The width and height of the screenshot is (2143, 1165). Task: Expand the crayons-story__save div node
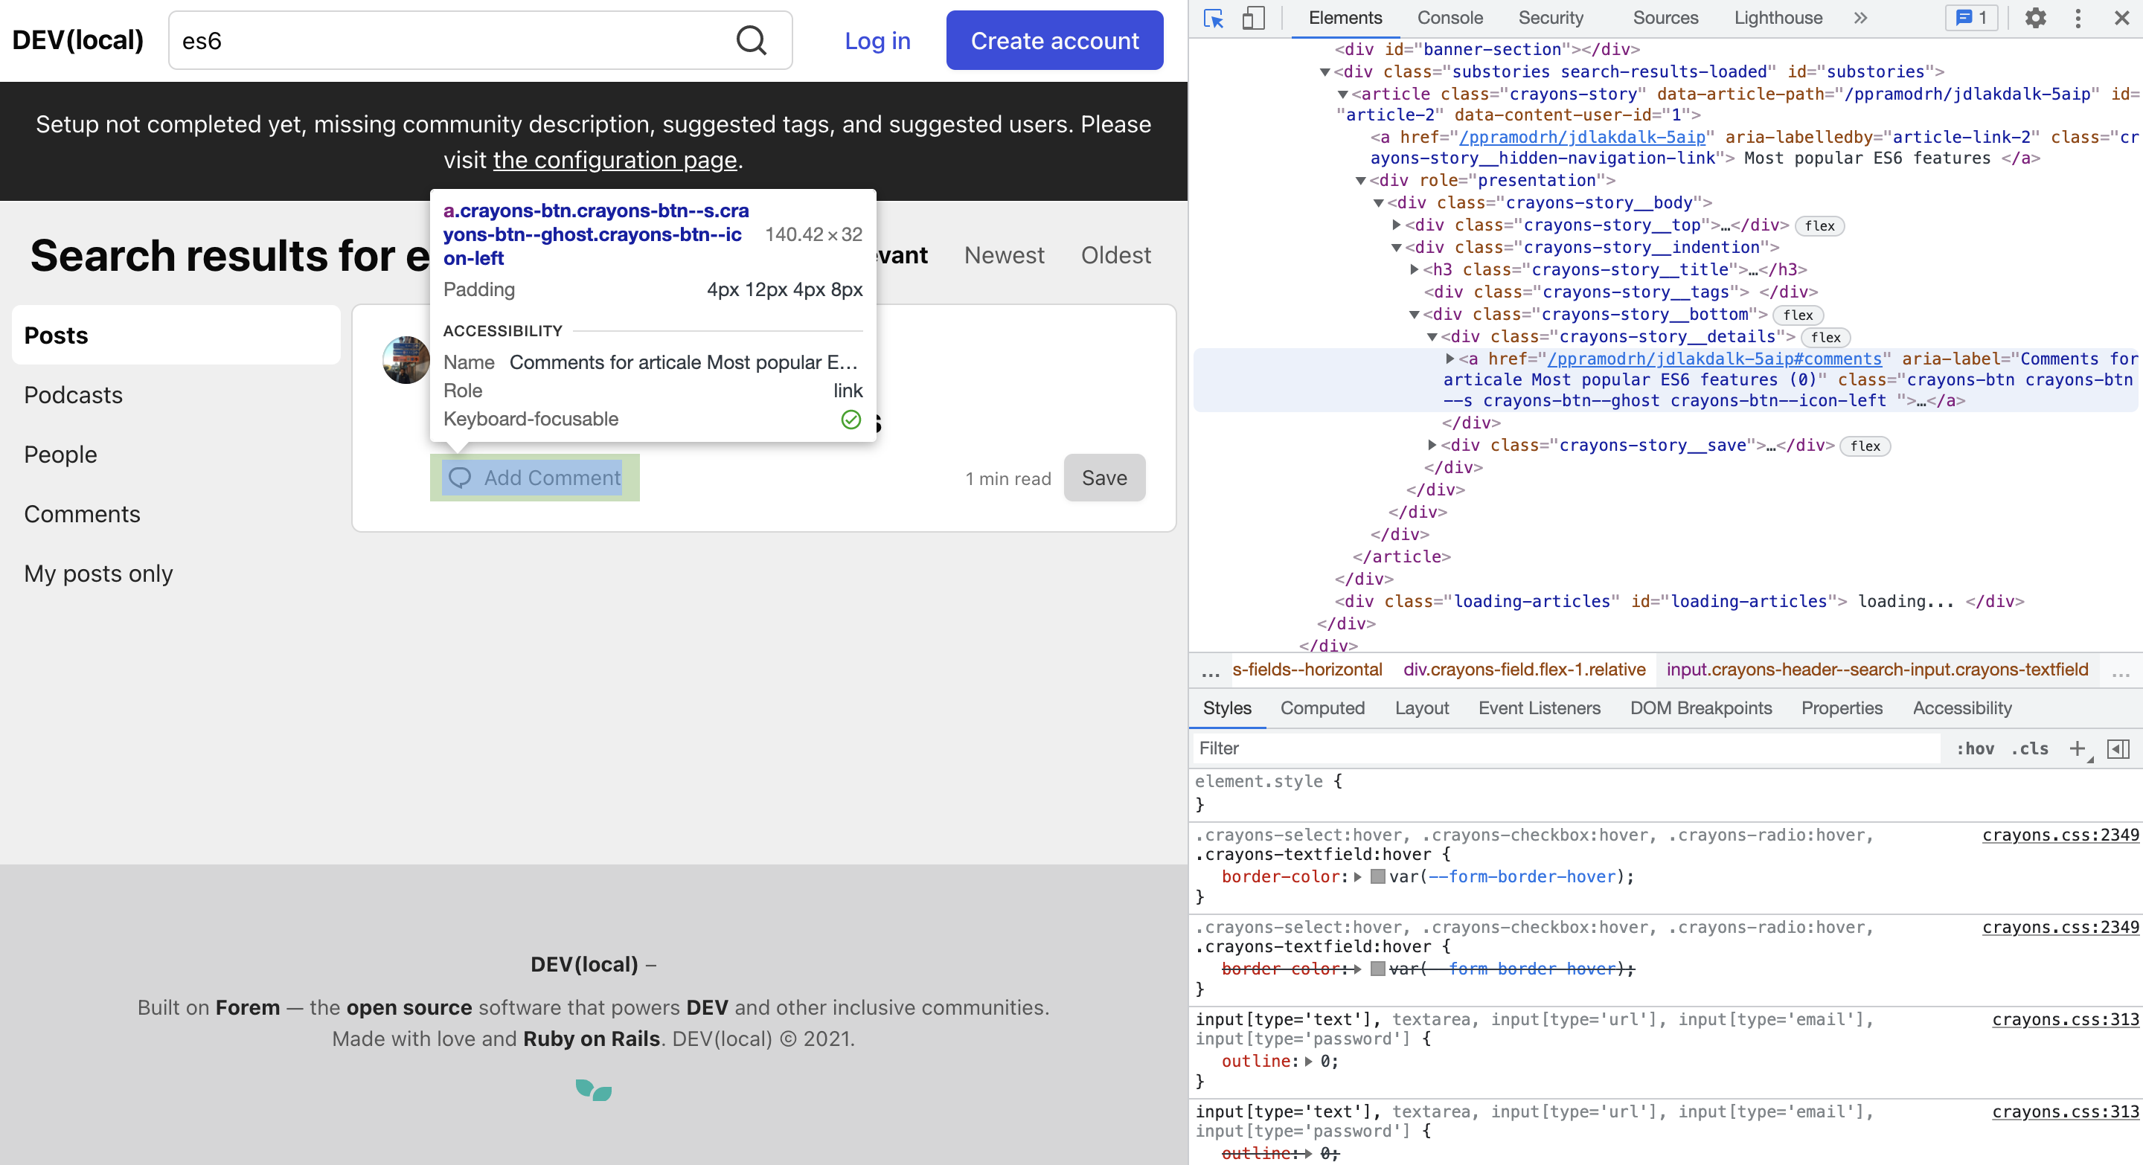tap(1432, 445)
